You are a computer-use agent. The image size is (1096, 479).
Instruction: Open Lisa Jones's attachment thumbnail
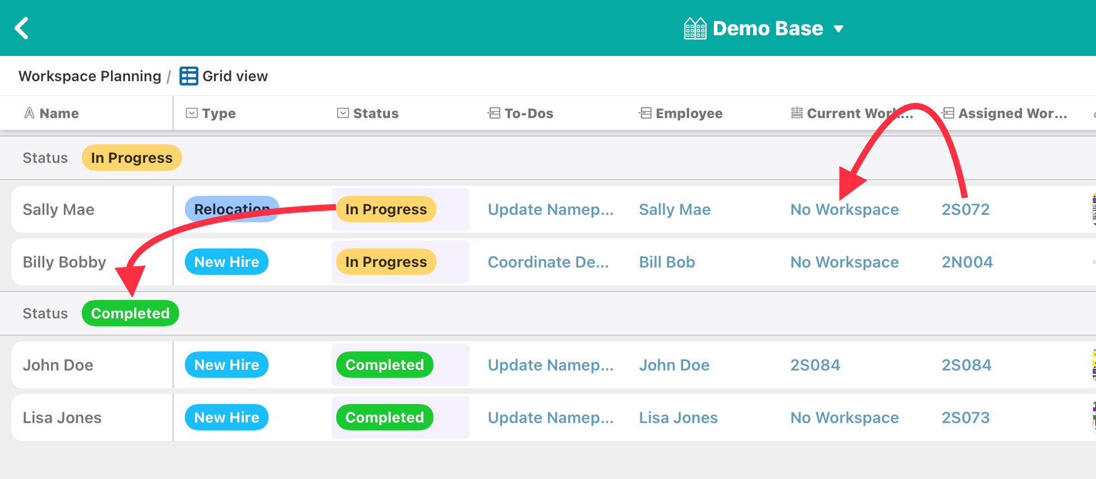(x=1094, y=417)
